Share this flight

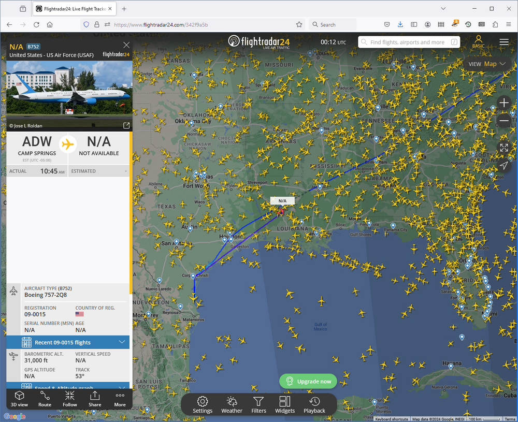coord(95,399)
